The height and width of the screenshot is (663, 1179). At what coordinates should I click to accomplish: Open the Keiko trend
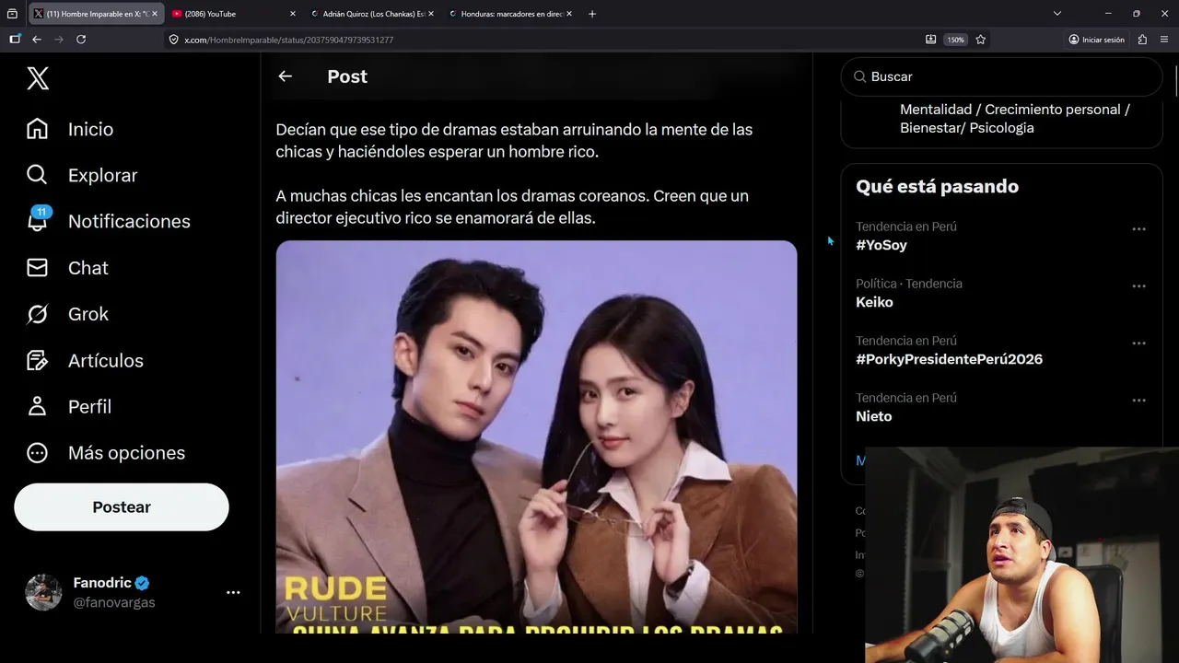point(874,302)
